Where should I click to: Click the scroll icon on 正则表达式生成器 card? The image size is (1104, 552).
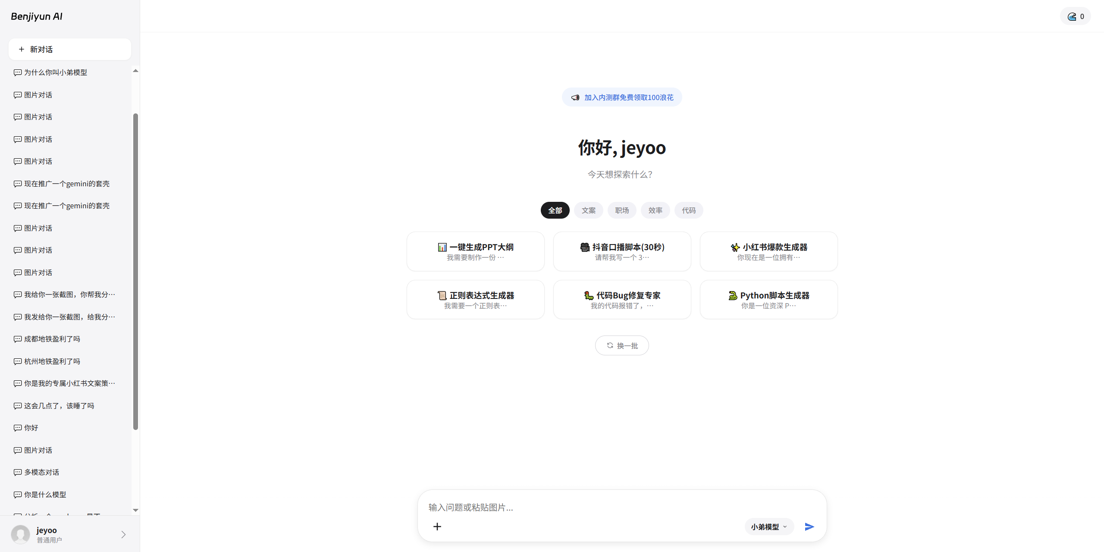click(x=442, y=295)
